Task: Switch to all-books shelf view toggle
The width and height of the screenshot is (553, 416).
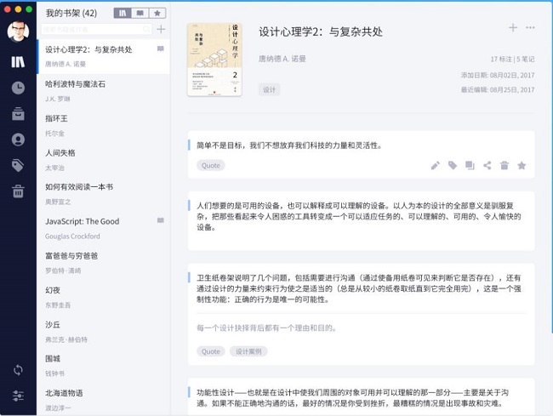Action: pyautogui.click(x=123, y=14)
